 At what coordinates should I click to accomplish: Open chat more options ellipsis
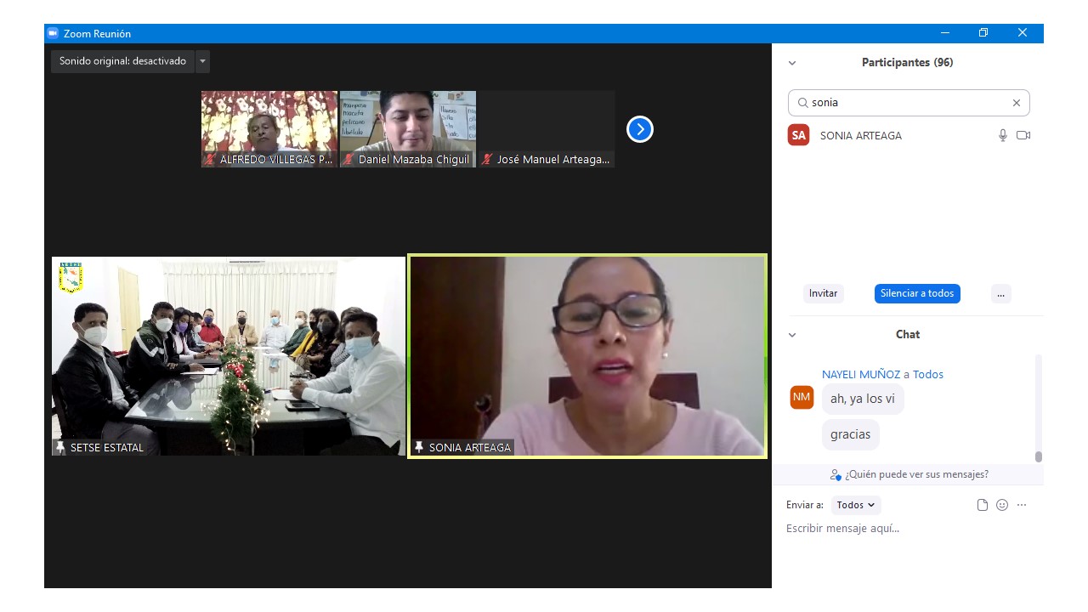click(1022, 505)
